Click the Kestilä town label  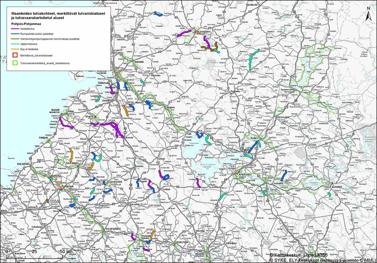click(162, 159)
